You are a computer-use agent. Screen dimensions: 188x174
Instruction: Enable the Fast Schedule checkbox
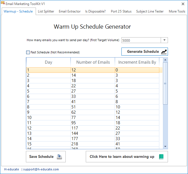click(x=28, y=52)
